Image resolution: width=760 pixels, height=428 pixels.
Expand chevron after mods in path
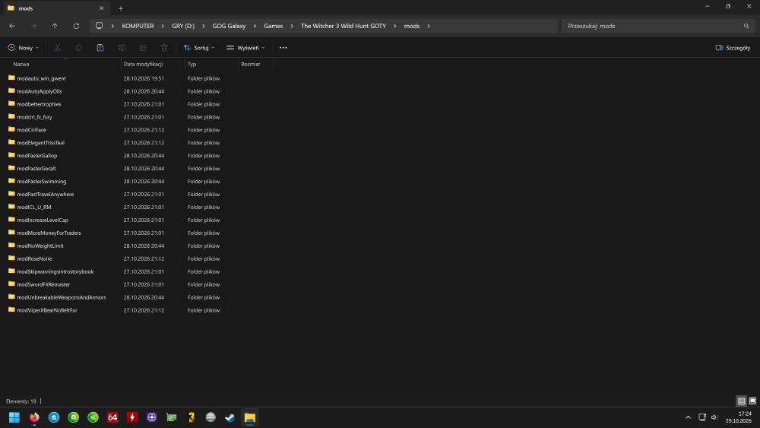[x=428, y=26]
